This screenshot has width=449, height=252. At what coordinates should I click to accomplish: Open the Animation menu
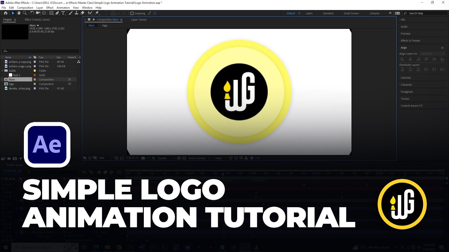pyautogui.click(x=63, y=8)
